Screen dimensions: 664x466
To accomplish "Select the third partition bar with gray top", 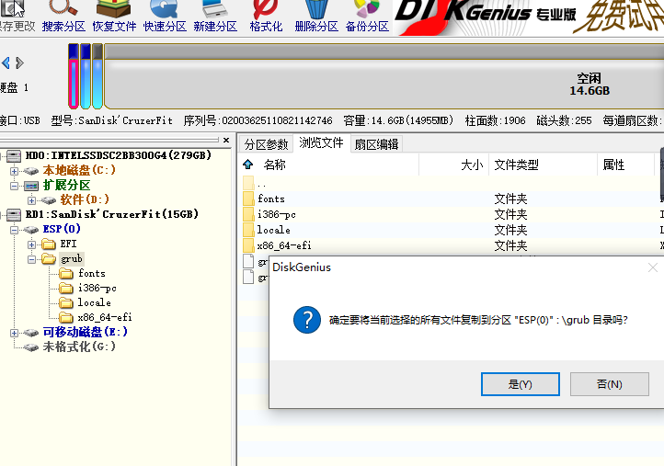I will point(97,76).
